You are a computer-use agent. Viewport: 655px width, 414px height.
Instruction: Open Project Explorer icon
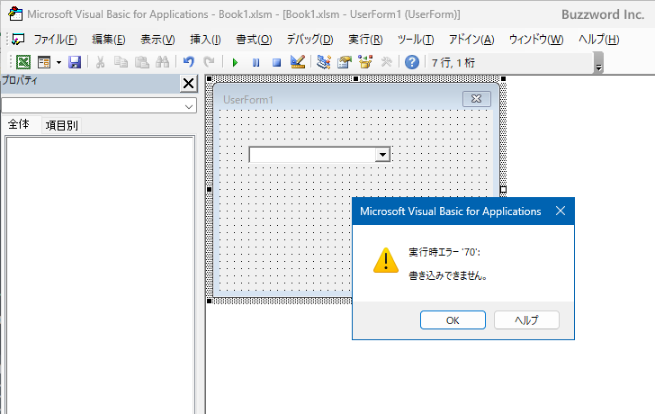click(x=324, y=62)
